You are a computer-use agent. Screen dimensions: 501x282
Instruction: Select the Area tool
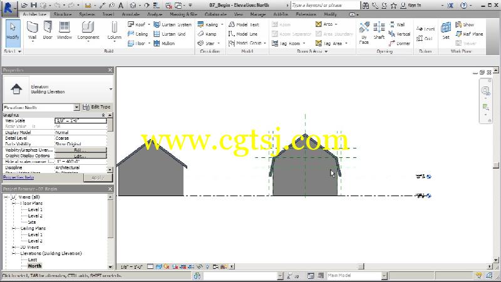tap(324, 24)
